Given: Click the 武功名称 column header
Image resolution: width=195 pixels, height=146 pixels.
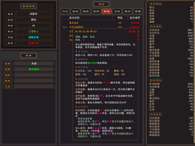Looking at the screenshot, I should (86, 18).
